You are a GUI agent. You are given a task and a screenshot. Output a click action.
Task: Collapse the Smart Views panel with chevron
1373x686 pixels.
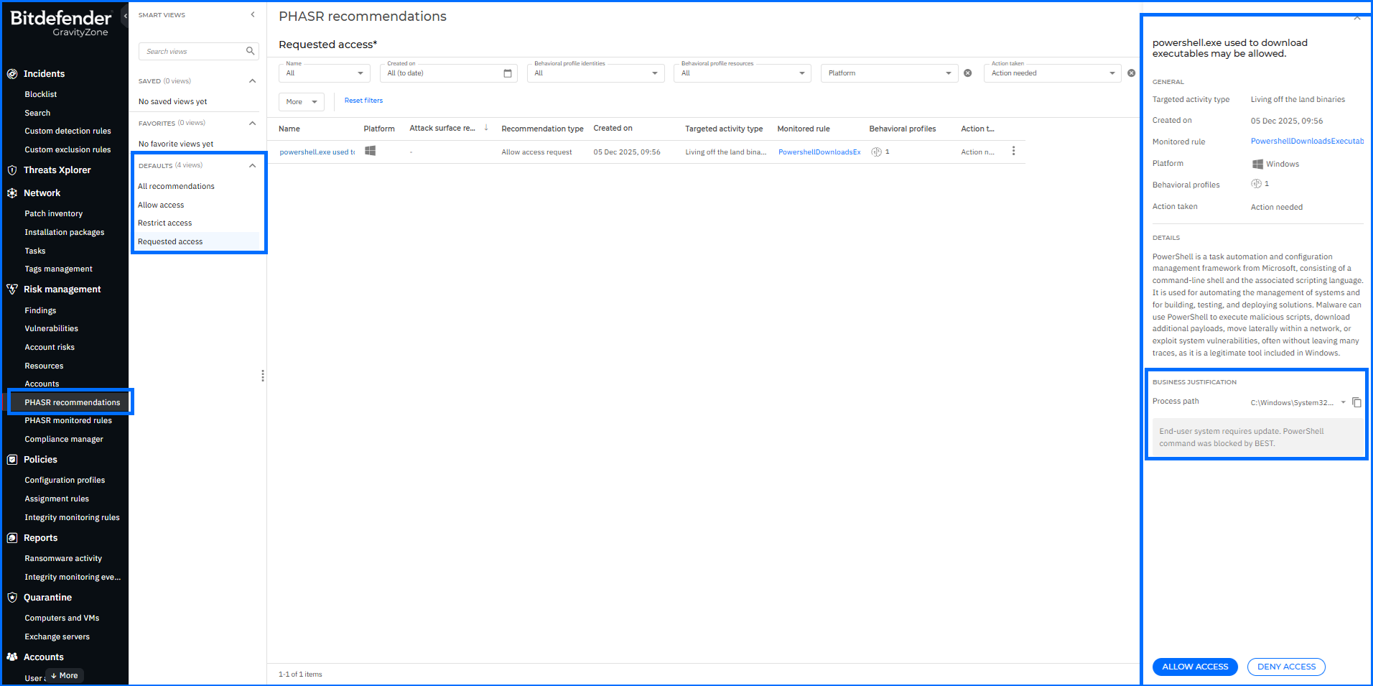point(253,14)
